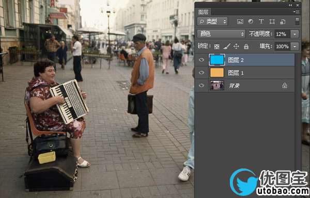Filter for shape layers icon
This screenshot has height=198, width=310.
point(272,22)
